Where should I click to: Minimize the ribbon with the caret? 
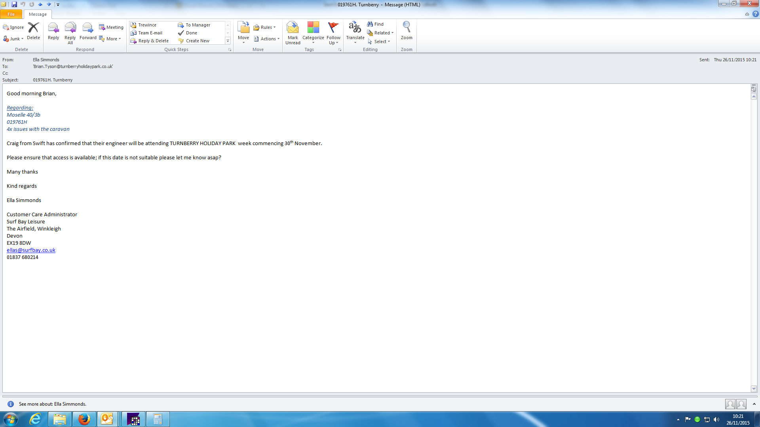pyautogui.click(x=747, y=14)
